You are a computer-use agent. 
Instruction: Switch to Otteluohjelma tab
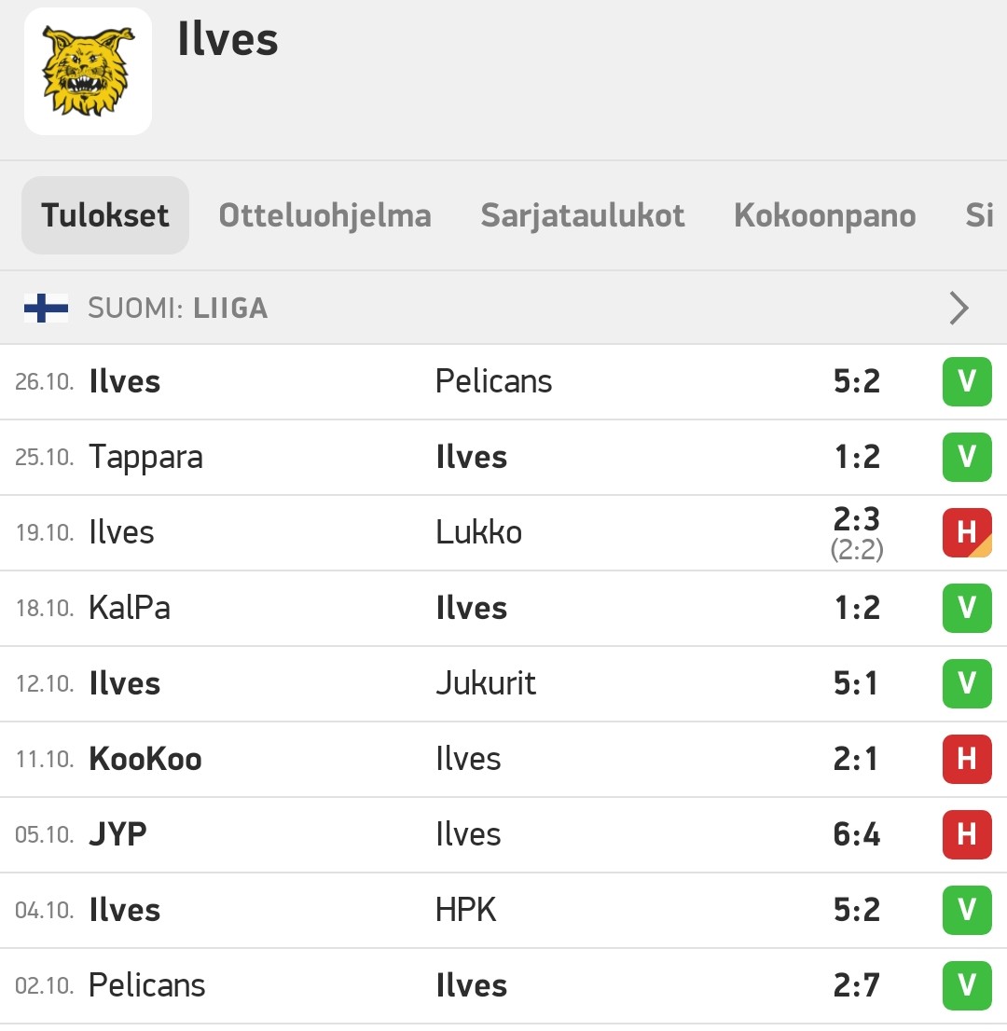tap(324, 215)
